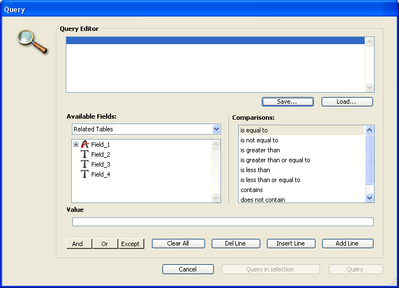Image resolution: width=399 pixels, height=288 pixels.
Task: Click the Add Line button
Action: (x=347, y=243)
